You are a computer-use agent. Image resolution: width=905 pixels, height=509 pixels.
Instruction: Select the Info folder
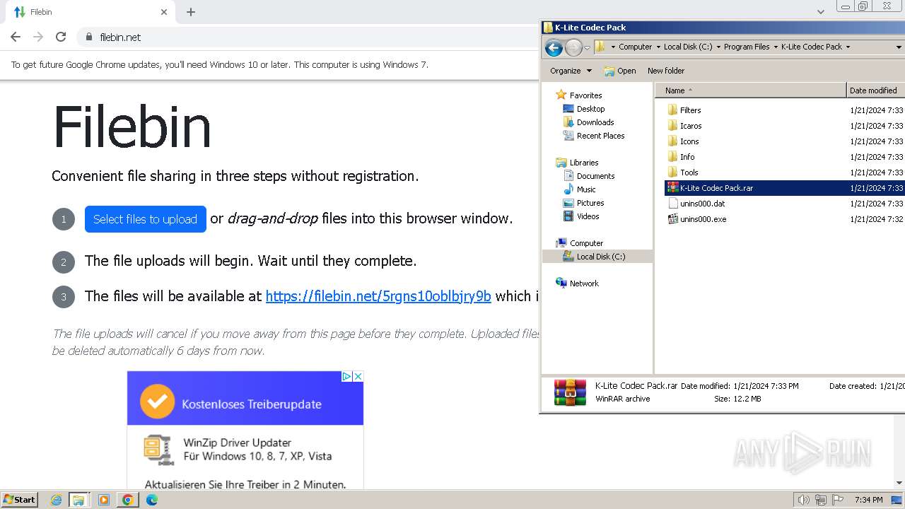click(681, 157)
